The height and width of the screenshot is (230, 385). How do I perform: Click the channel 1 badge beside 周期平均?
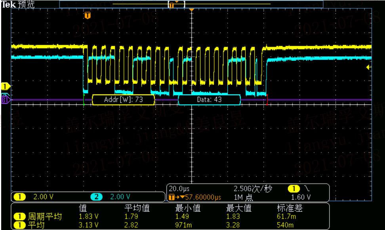pyautogui.click(x=20, y=217)
